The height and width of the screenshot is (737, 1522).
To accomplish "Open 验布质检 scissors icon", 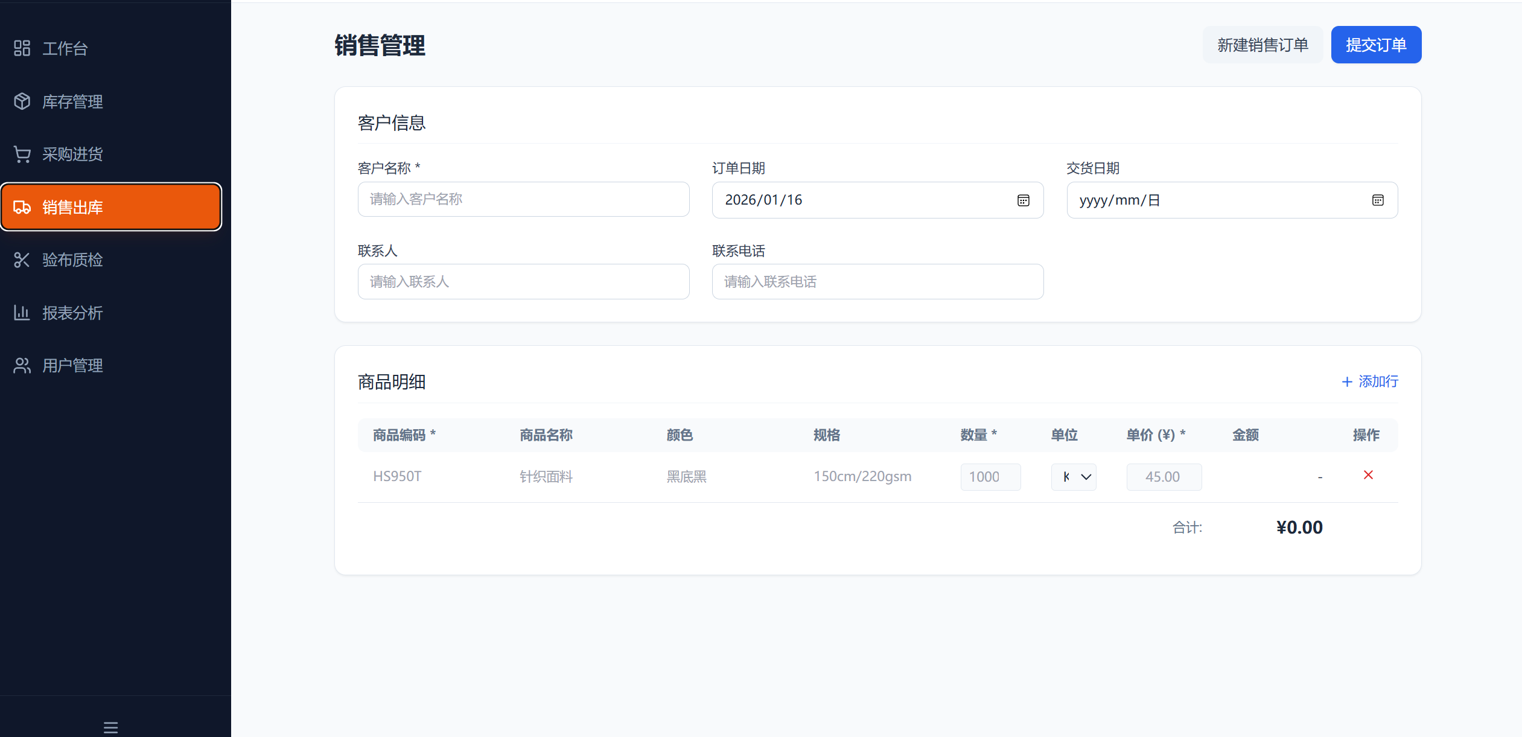I will [22, 260].
